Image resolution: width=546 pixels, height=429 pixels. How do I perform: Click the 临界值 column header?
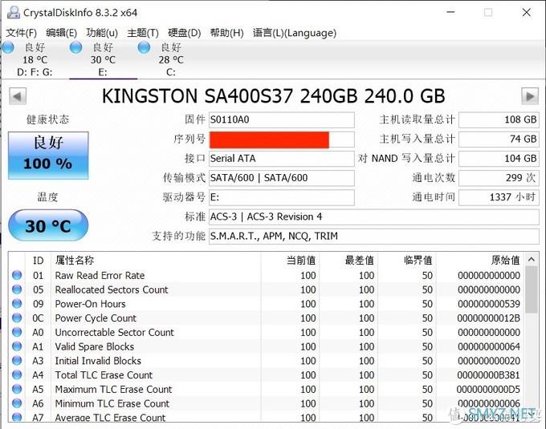click(x=407, y=260)
